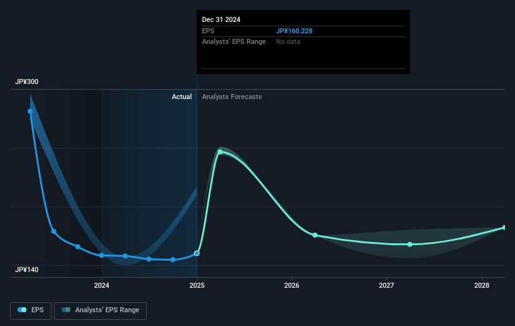Select the mid-2024 EPS point
Image resolution: width=515 pixels, height=326 pixels.
(149, 259)
